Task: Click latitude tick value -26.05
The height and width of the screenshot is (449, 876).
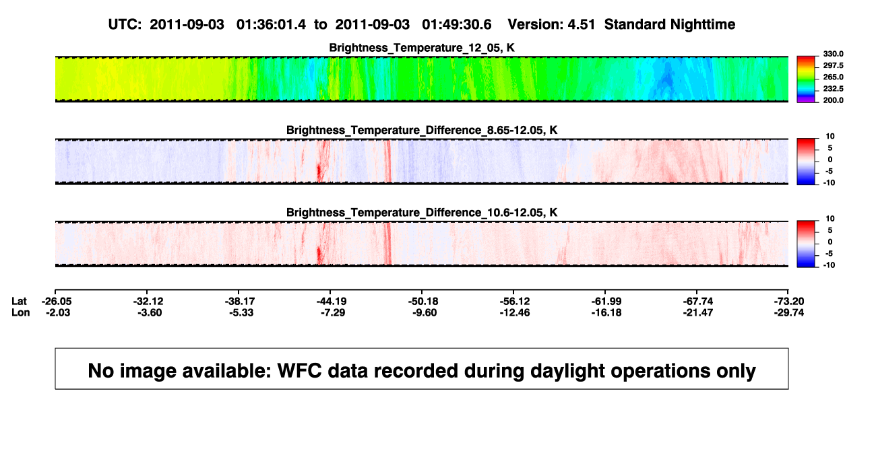Action: pos(56,301)
